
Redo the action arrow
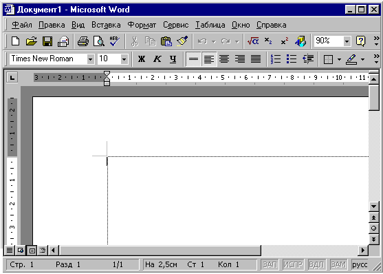tap(226, 41)
